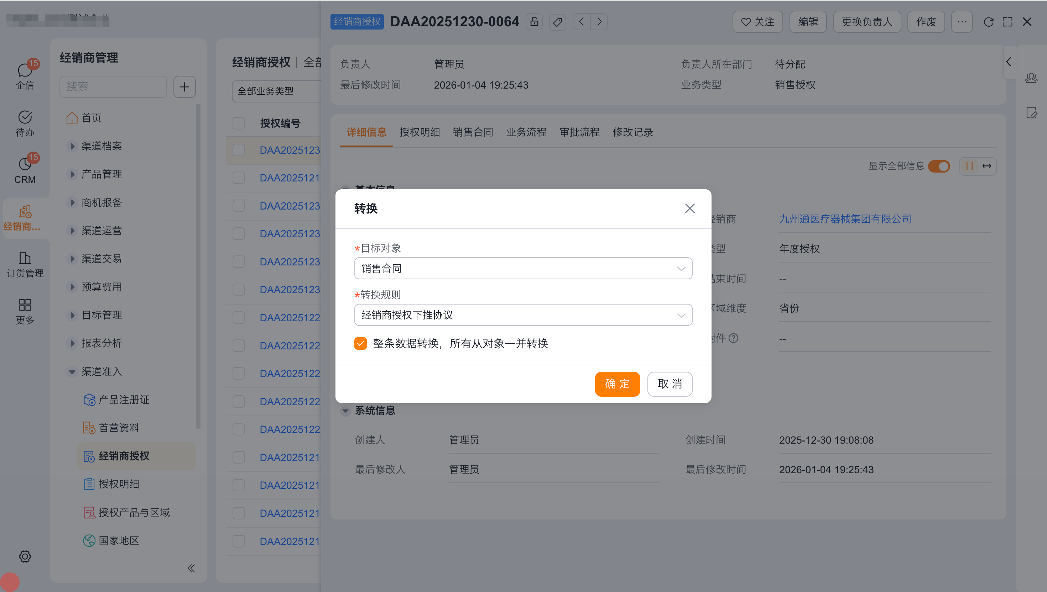Image resolution: width=1047 pixels, height=592 pixels.
Task: Click the 取消 button
Action: click(670, 384)
